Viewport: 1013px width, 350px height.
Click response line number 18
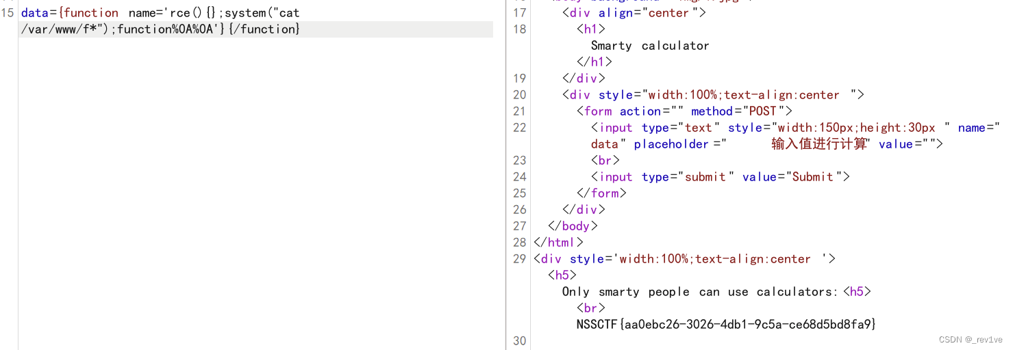(x=520, y=29)
